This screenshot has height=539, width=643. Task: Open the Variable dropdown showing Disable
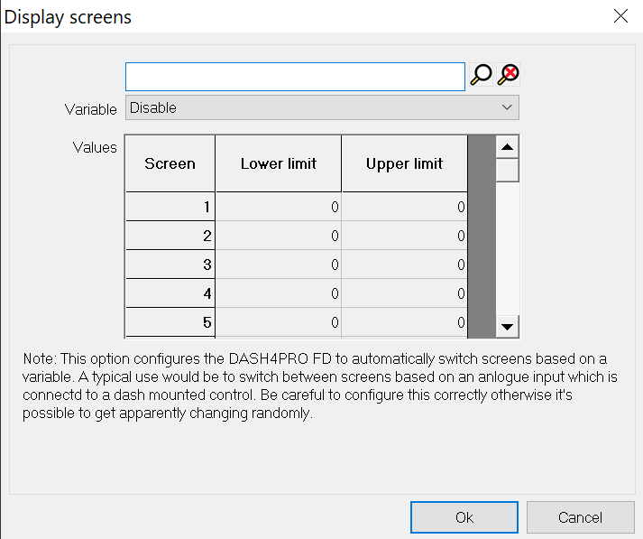point(322,108)
